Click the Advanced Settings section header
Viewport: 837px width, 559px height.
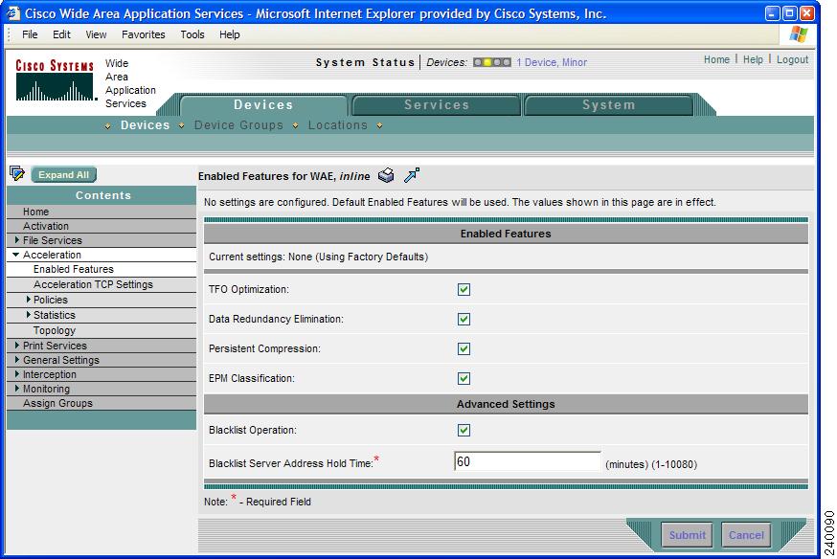click(506, 404)
